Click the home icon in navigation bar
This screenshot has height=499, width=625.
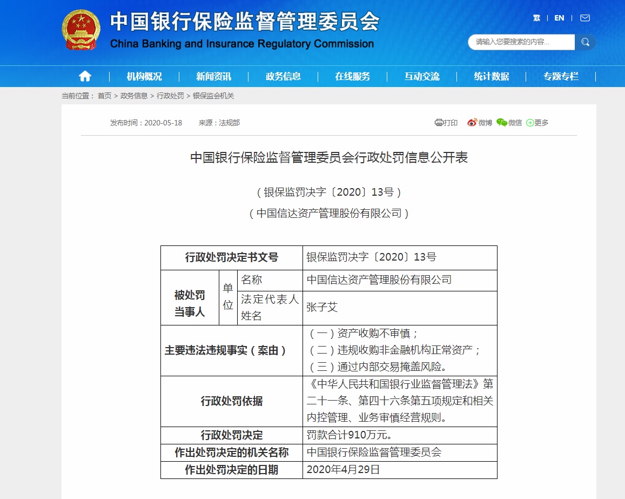pyautogui.click(x=85, y=76)
